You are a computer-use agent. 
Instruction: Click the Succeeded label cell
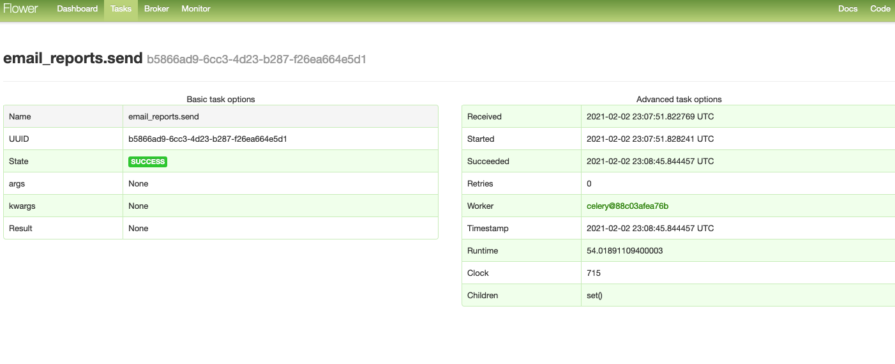click(522, 162)
